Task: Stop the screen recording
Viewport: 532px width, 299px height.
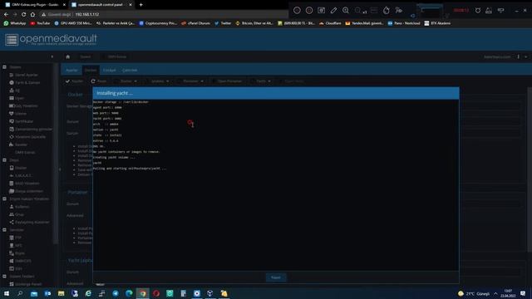Action: (x=309, y=11)
